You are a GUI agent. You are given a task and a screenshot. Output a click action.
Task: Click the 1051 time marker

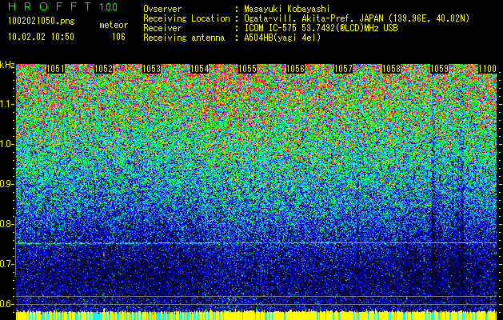tap(55, 69)
